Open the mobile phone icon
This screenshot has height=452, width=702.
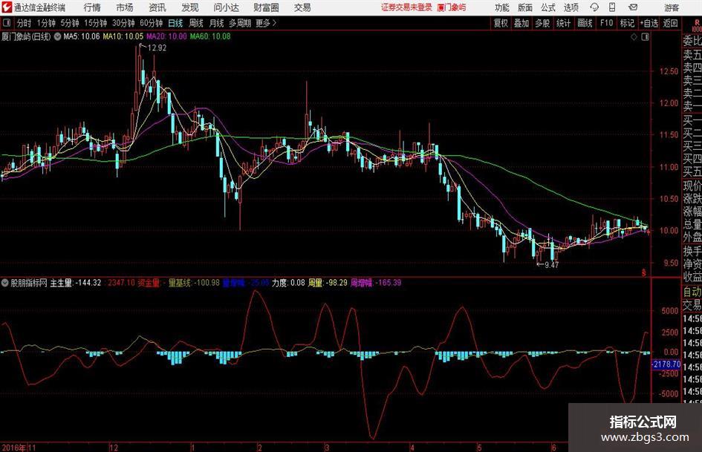coord(612,7)
